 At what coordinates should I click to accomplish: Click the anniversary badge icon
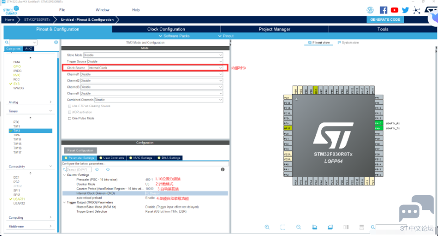(370, 10)
